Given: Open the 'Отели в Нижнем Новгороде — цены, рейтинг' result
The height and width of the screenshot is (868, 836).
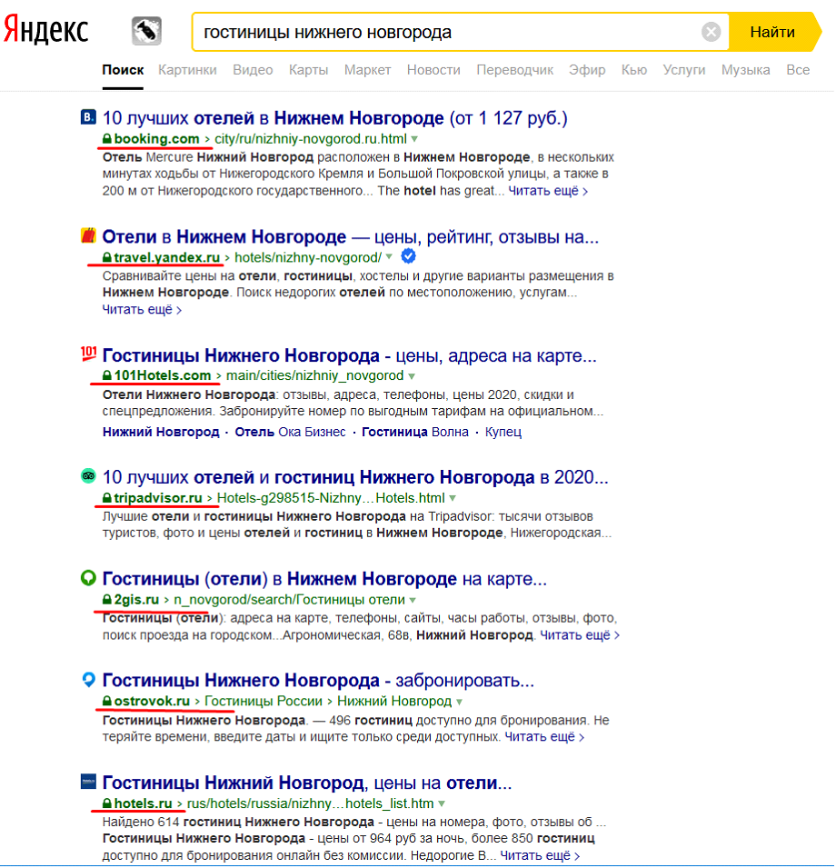Looking at the screenshot, I should pos(351,237).
